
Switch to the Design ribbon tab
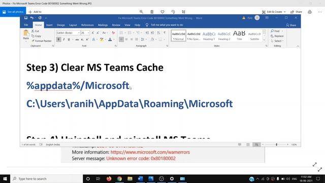(x=61, y=25)
